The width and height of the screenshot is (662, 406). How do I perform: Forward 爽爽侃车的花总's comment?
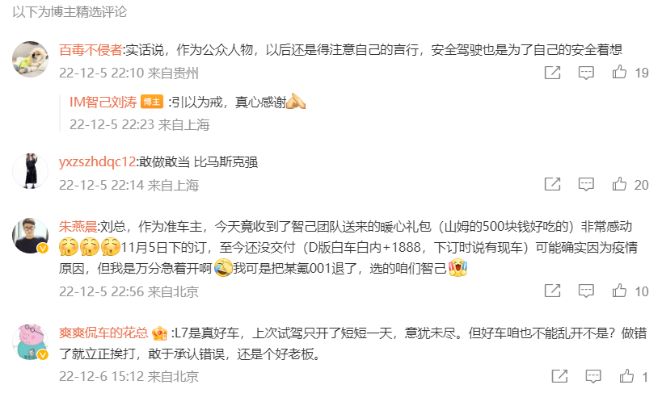559,376
